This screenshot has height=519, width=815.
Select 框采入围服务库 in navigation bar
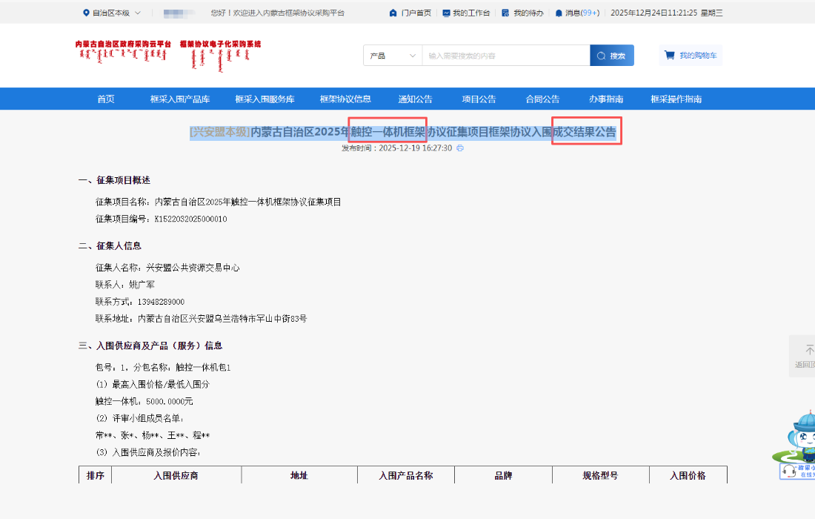(265, 99)
